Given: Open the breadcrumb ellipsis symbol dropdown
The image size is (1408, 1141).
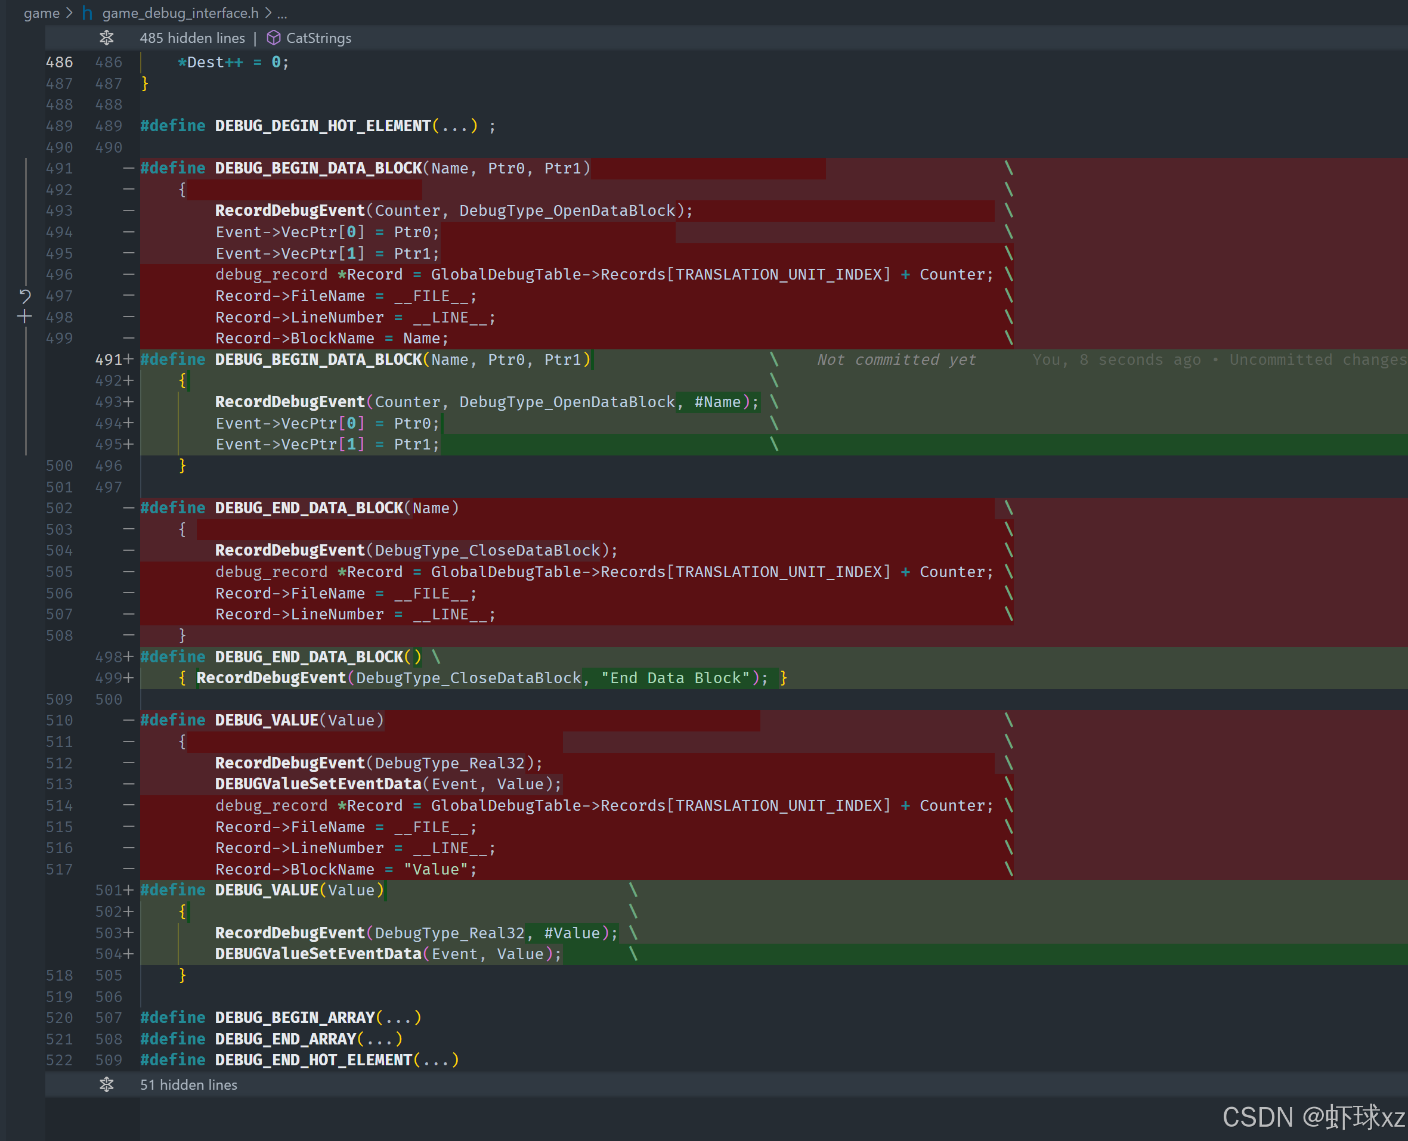Looking at the screenshot, I should pos(282,13).
